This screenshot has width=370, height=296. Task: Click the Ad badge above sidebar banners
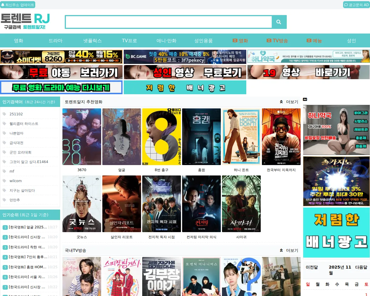pos(305,99)
